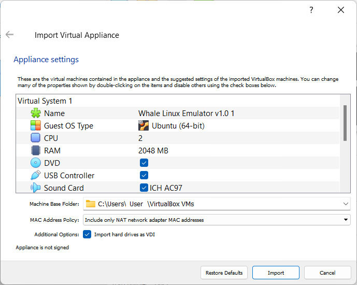357x285 pixels.
Task: Click the Appliance settings heading
Action: tap(46, 60)
